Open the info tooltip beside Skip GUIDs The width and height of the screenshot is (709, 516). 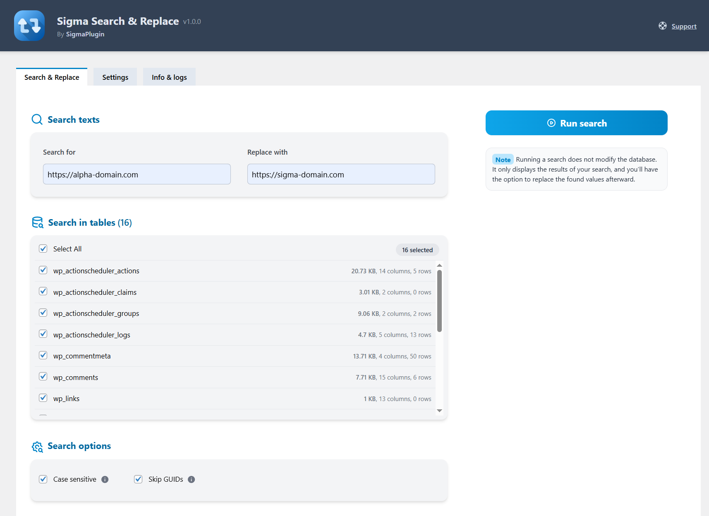coord(191,479)
